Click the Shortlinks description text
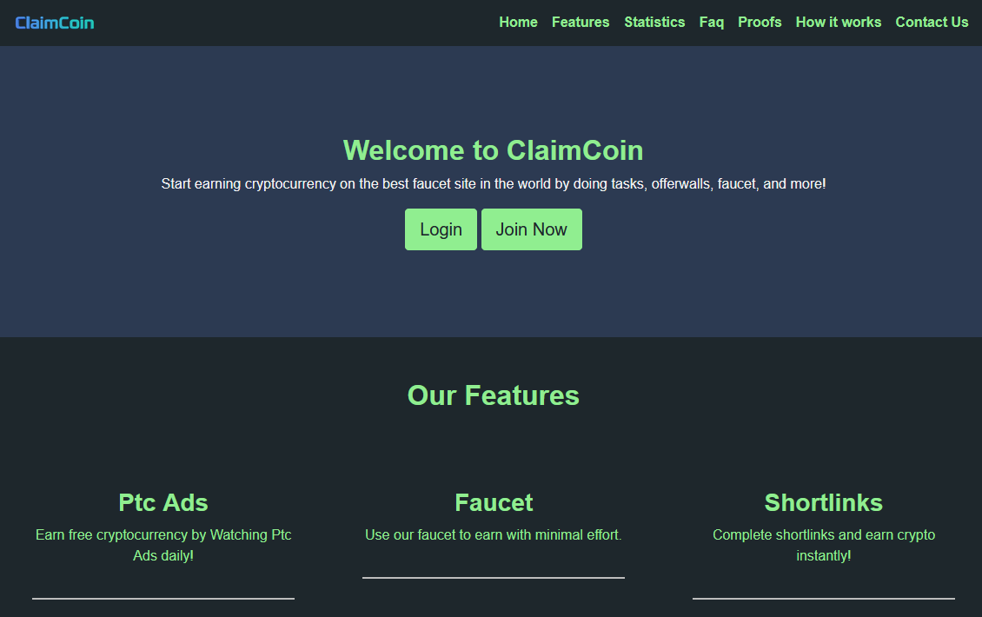 824,545
